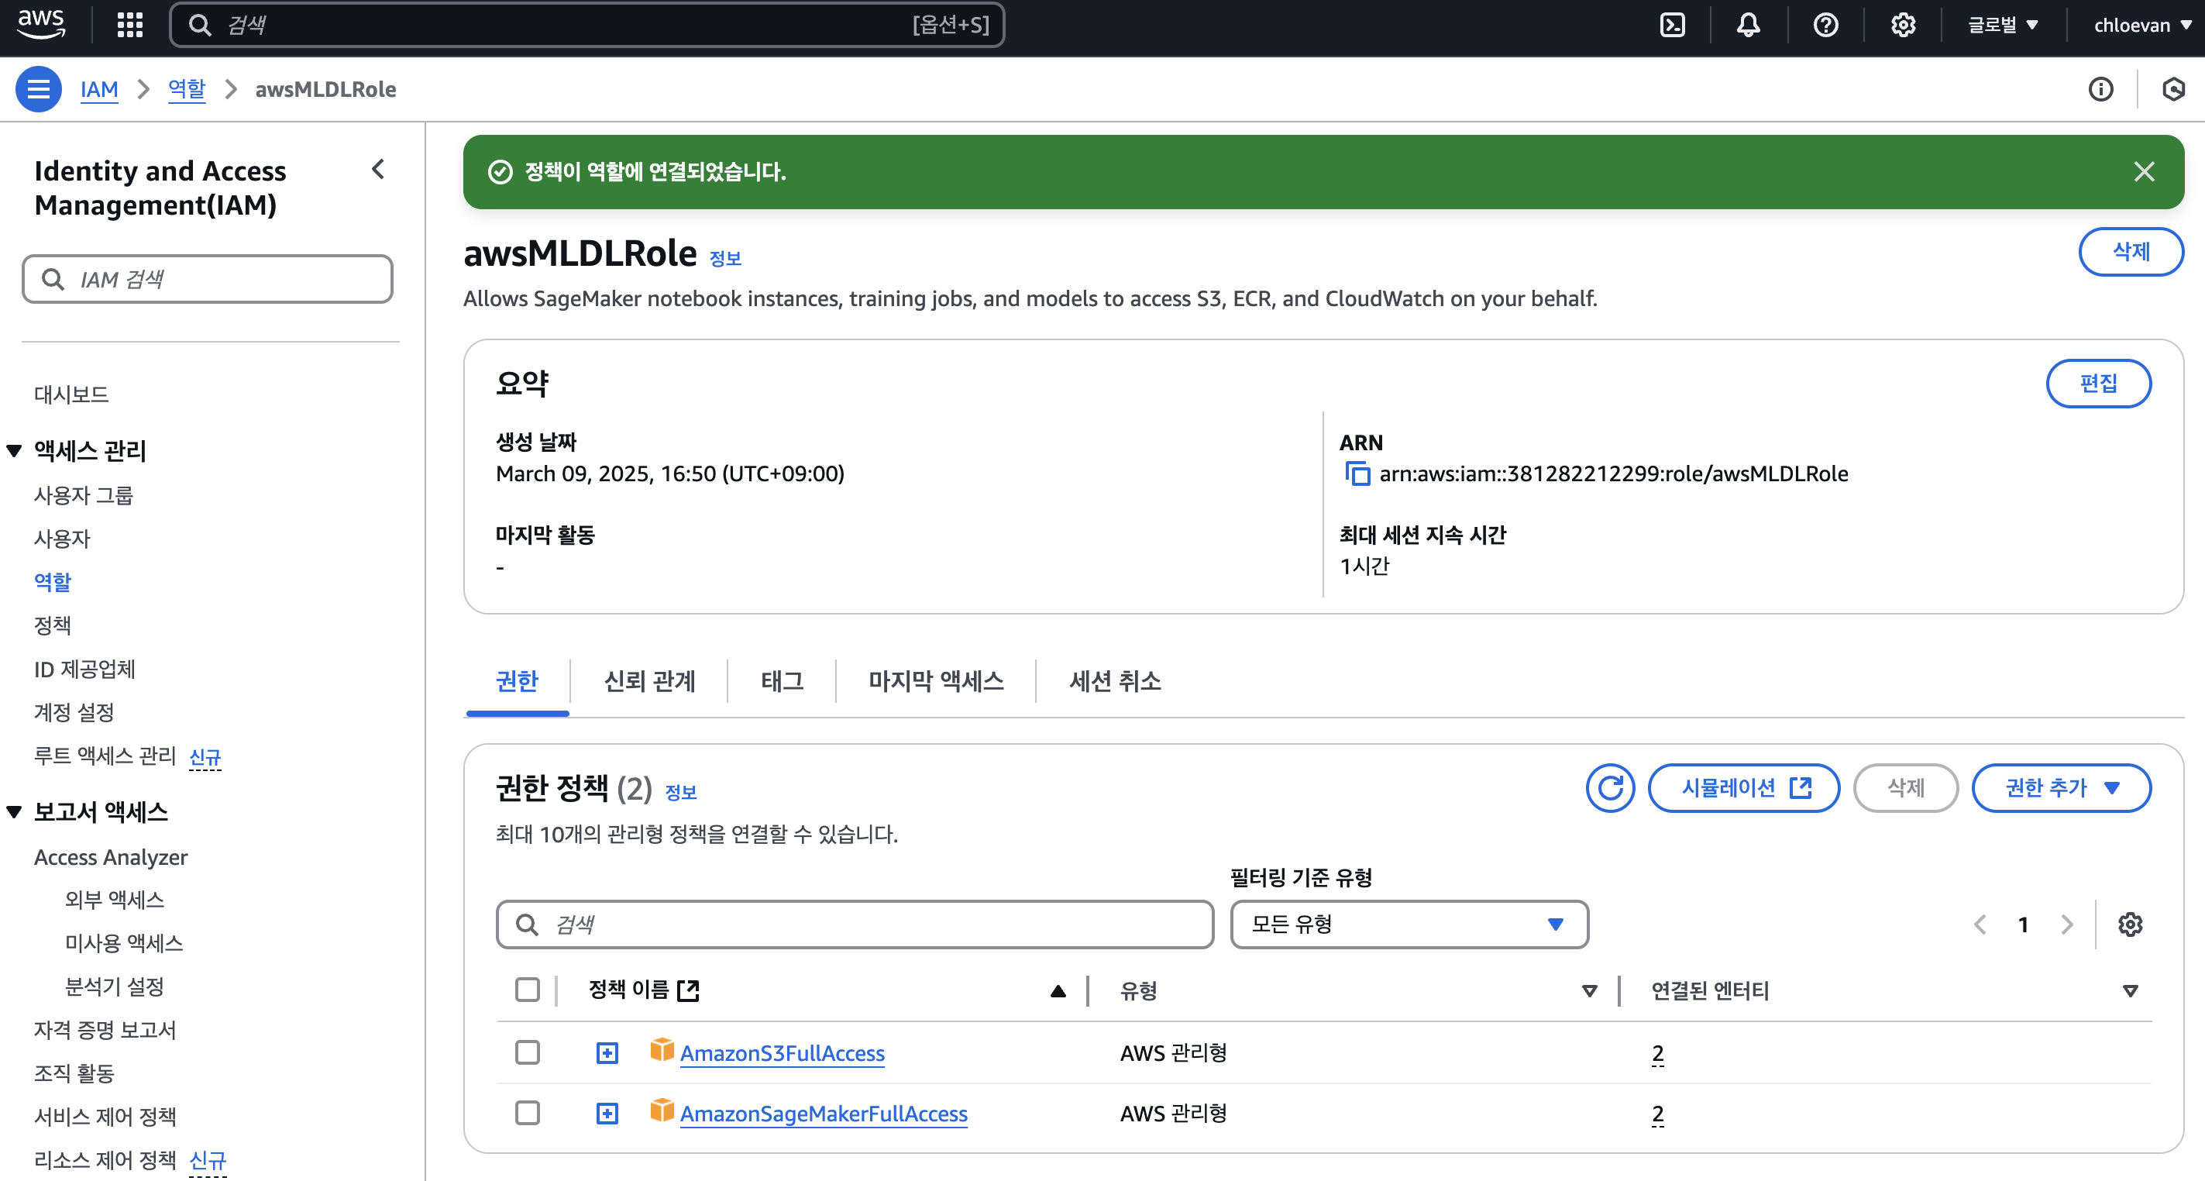Open the 글로벌 region dropdown
This screenshot has height=1181, width=2205.
(2003, 25)
